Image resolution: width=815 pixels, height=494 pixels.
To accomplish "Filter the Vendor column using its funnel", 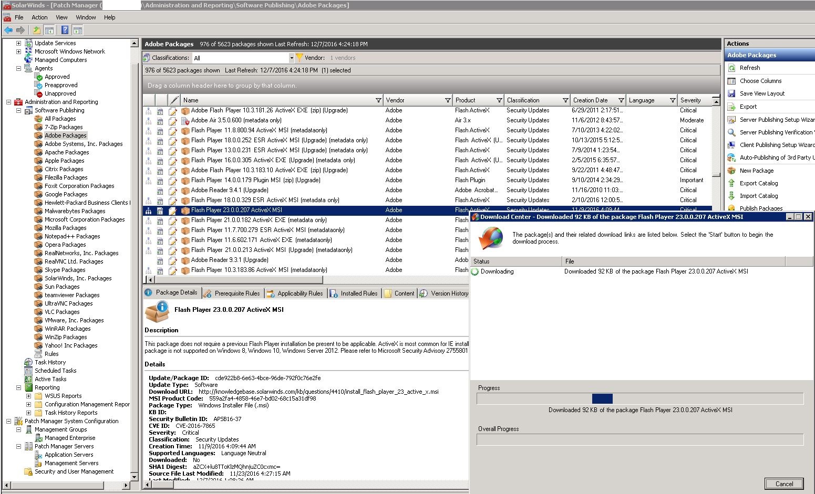I will 448,100.
